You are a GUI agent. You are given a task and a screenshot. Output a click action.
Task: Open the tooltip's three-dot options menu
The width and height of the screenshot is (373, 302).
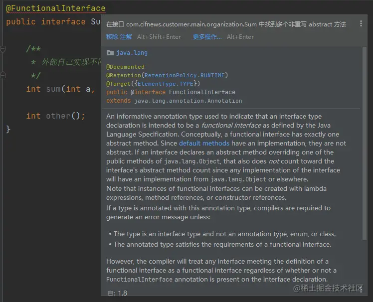(x=361, y=23)
